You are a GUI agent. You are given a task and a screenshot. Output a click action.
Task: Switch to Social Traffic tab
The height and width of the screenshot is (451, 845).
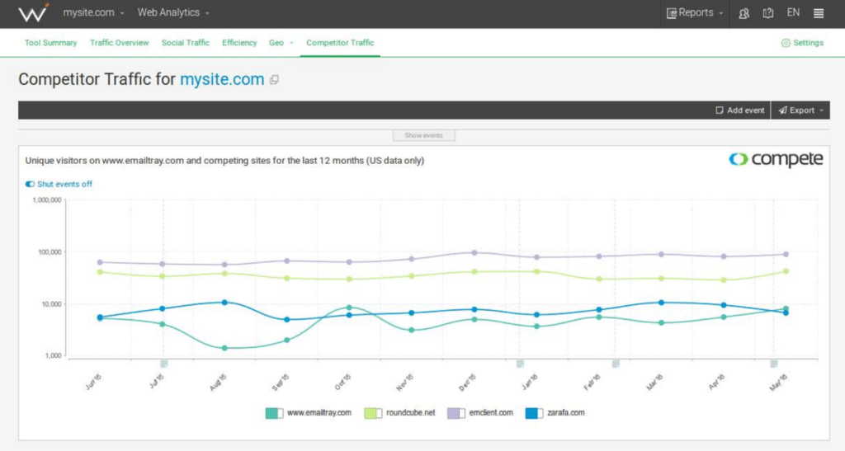click(186, 43)
